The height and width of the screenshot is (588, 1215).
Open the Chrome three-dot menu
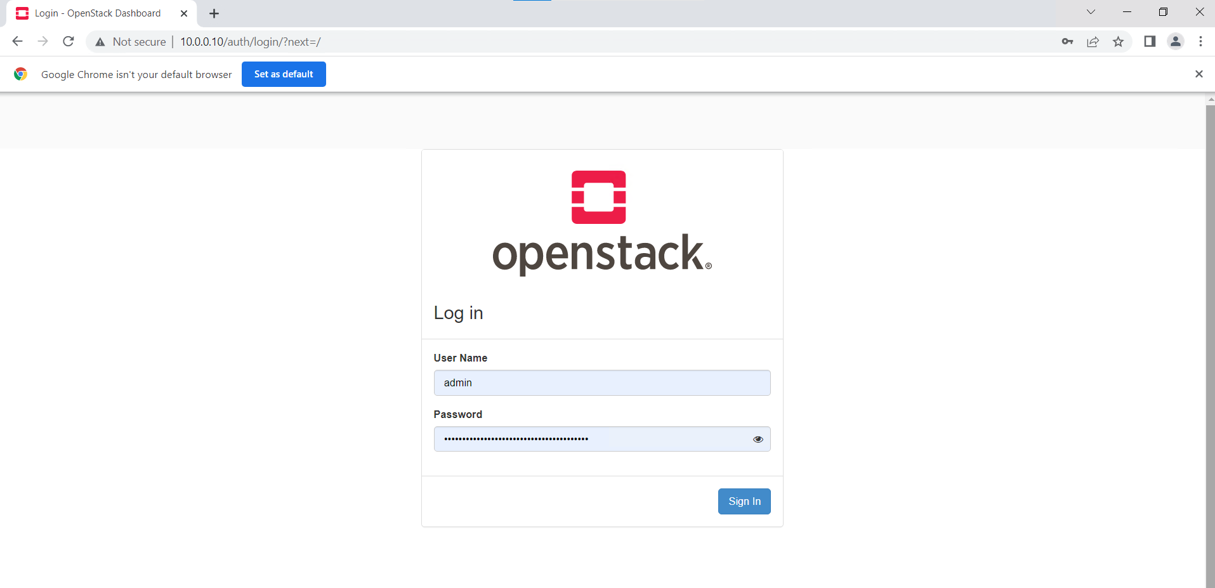[x=1200, y=42]
